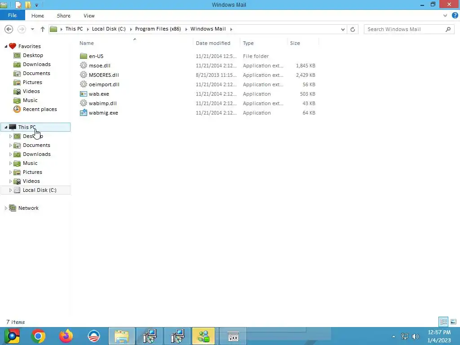Open the en-US folder icon
The height and width of the screenshot is (345, 460).
(x=84, y=56)
